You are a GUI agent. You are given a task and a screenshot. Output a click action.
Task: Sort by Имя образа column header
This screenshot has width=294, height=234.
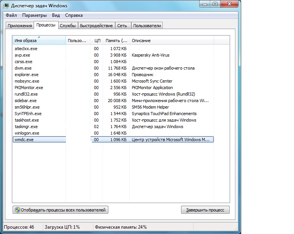[38, 41]
